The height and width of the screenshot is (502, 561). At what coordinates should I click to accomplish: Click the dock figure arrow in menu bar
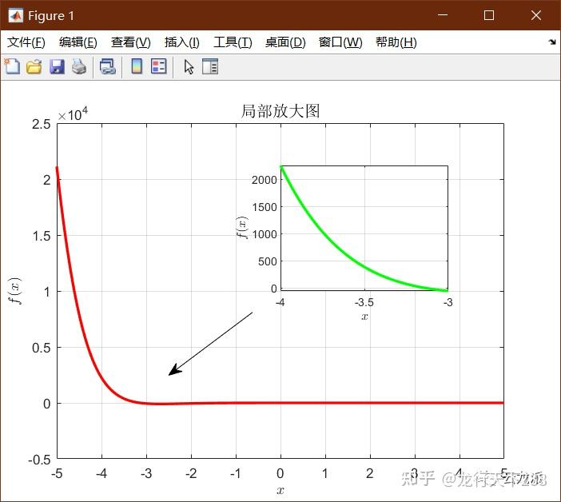pyautogui.click(x=552, y=42)
